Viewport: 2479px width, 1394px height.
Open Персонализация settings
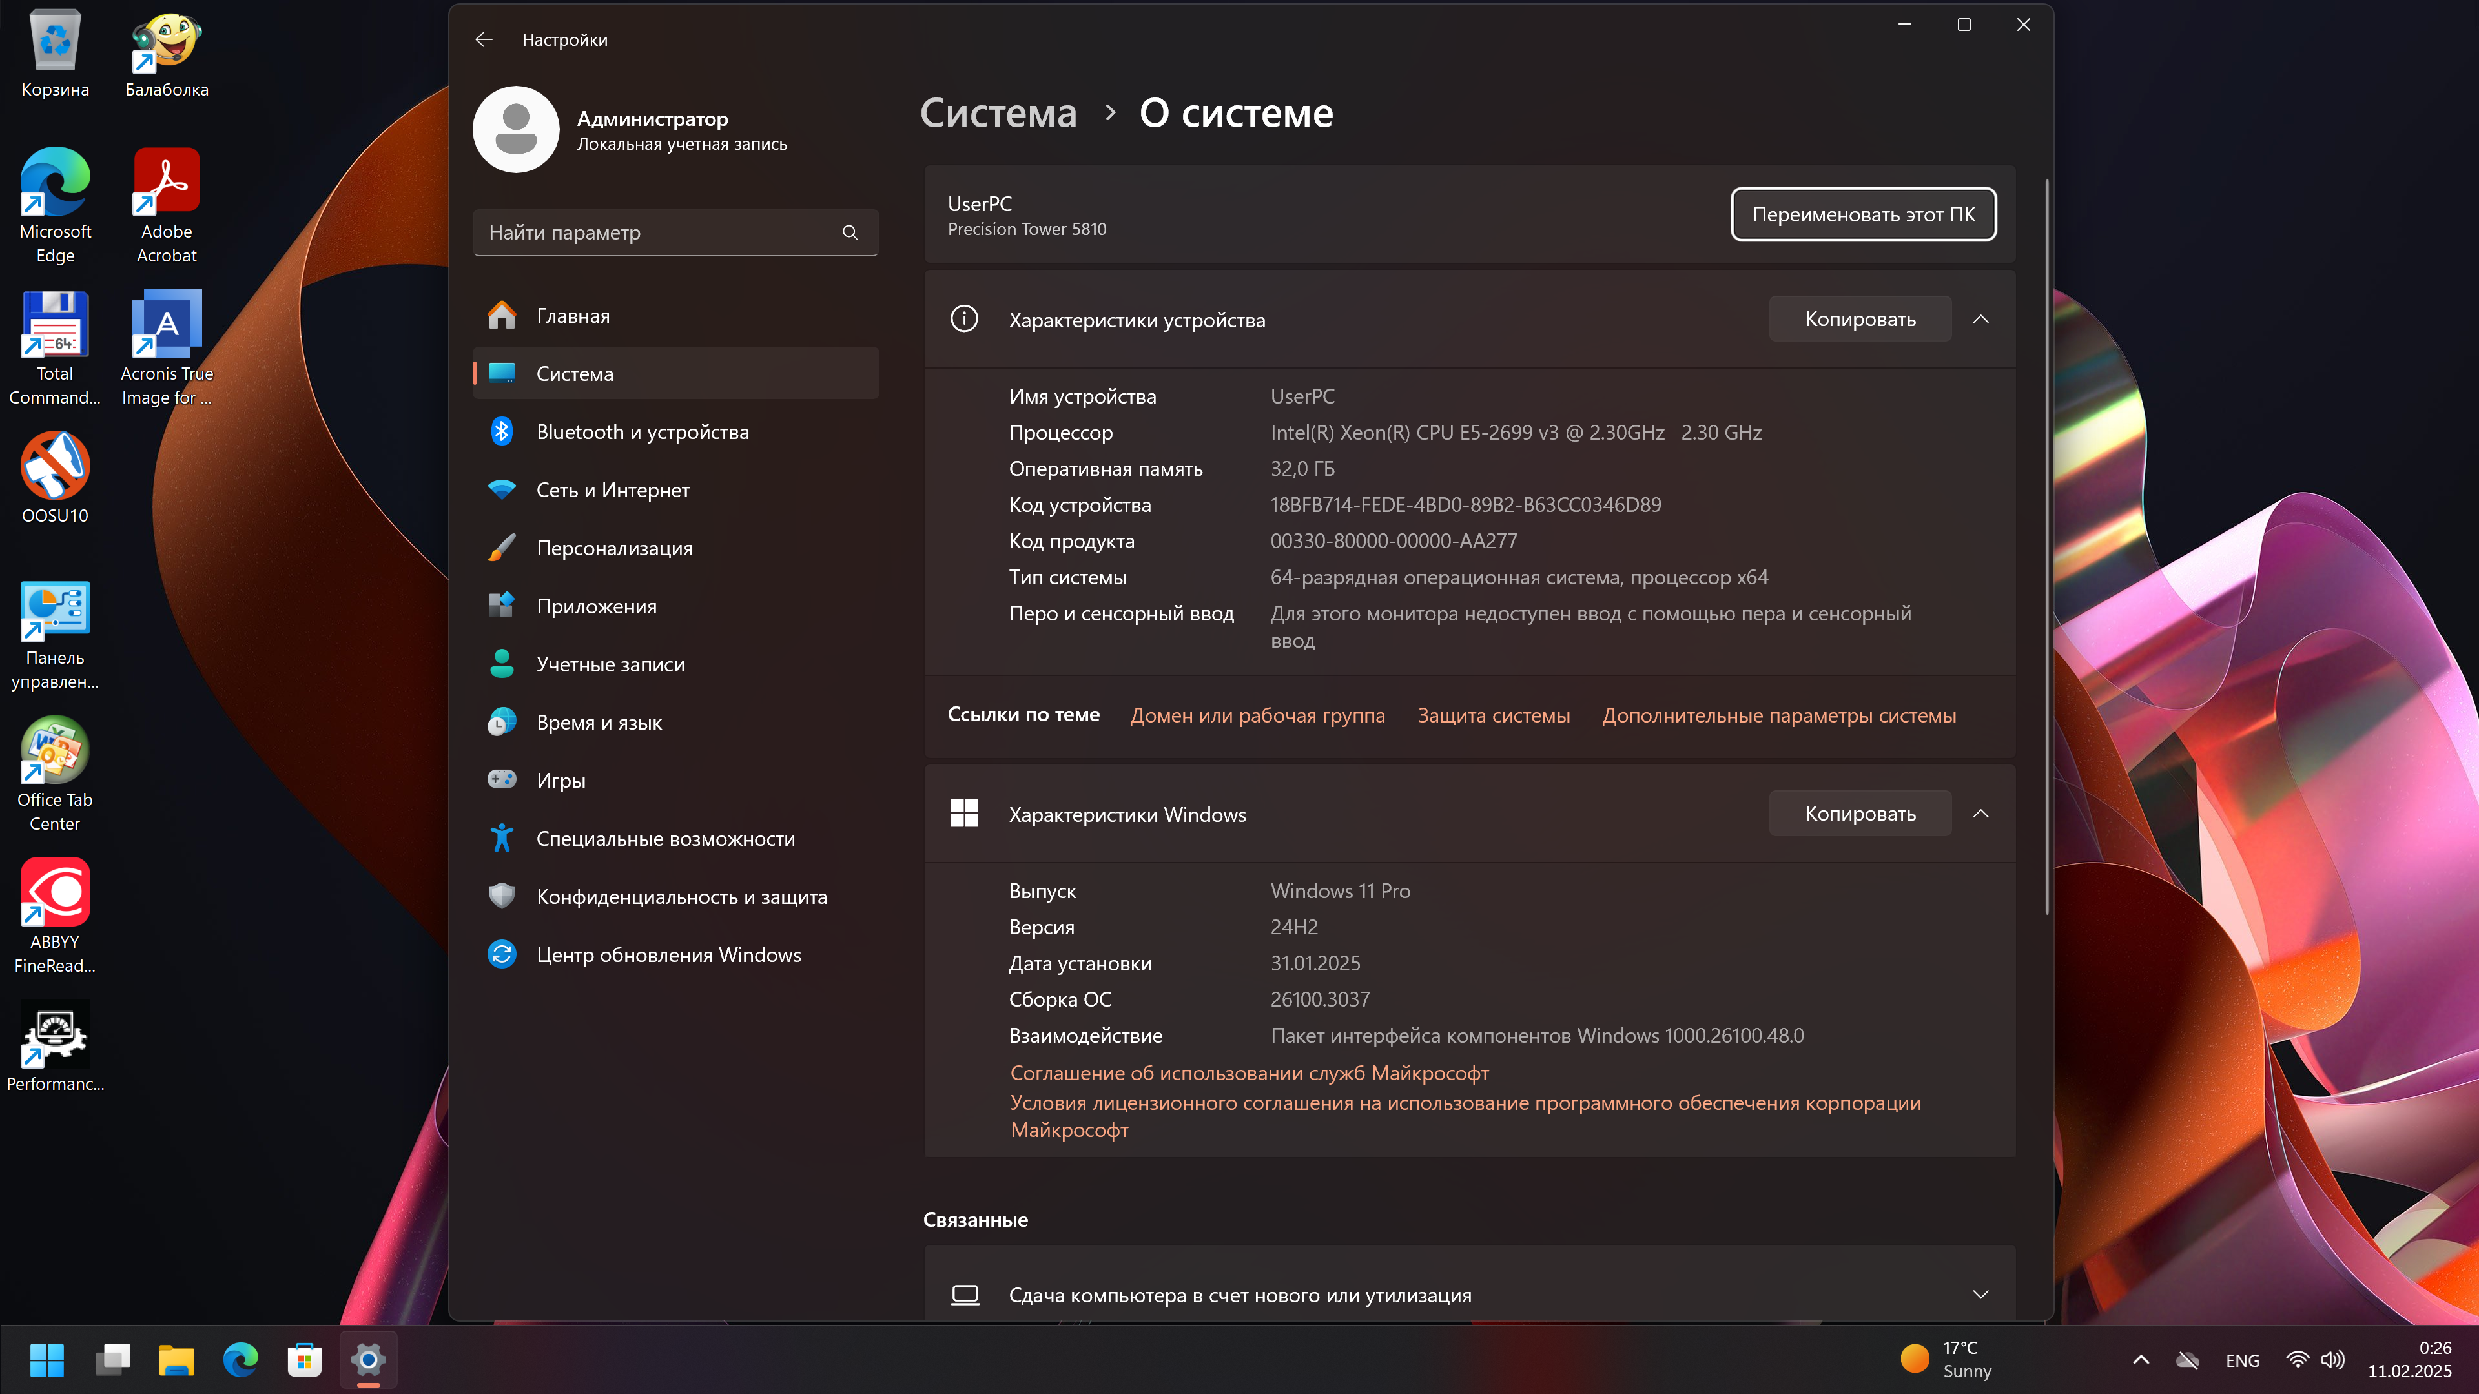pyautogui.click(x=675, y=548)
